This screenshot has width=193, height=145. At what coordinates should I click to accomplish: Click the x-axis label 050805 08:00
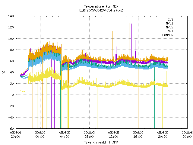[x=89, y=135]
